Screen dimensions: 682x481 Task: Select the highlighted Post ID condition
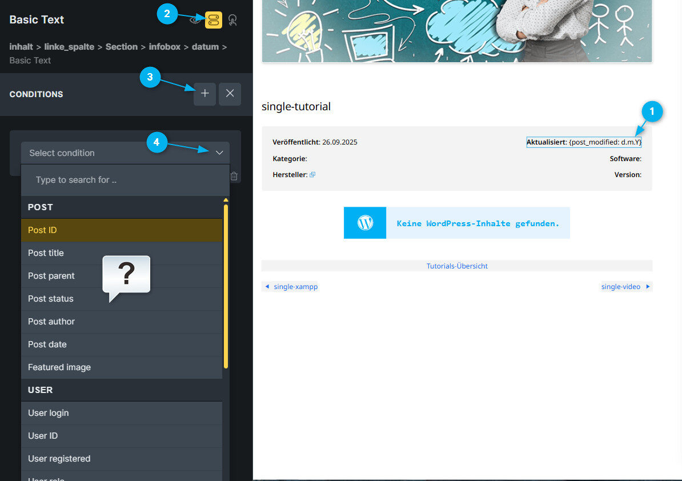coord(121,230)
